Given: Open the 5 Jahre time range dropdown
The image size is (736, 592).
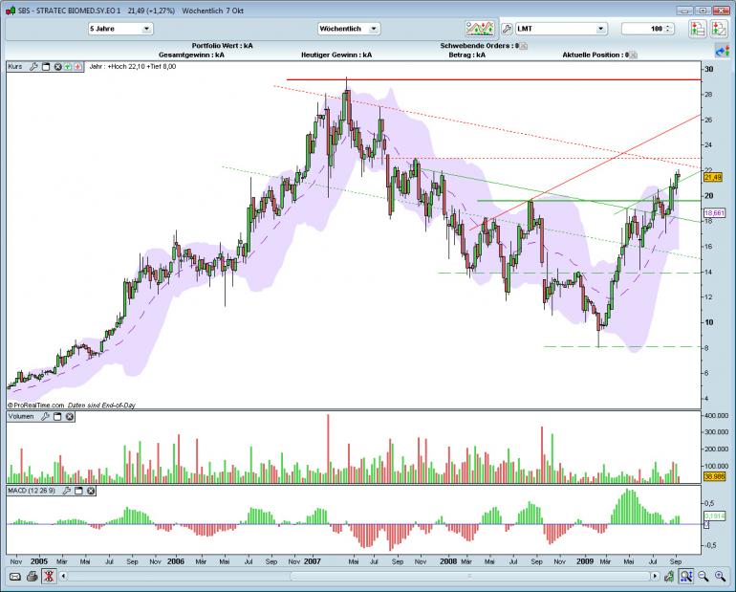Looking at the screenshot, I should [120, 29].
